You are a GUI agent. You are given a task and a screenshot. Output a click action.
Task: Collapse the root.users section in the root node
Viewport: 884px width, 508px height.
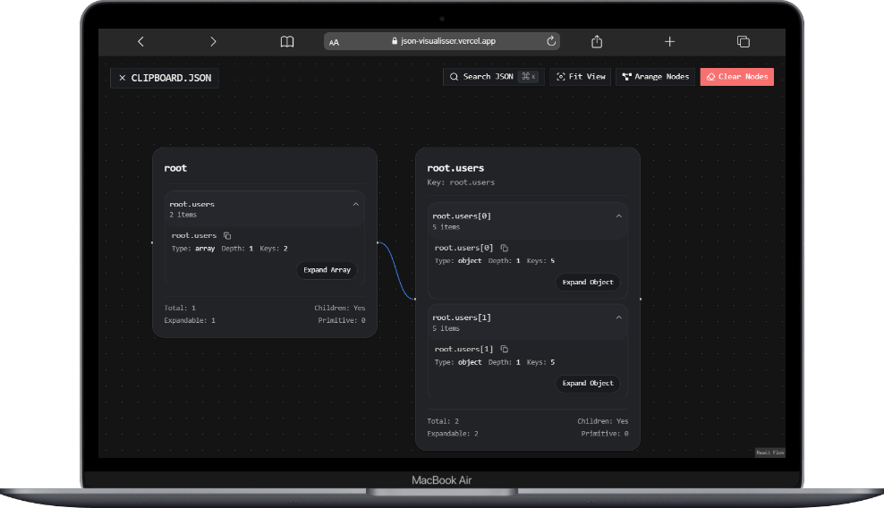(356, 204)
